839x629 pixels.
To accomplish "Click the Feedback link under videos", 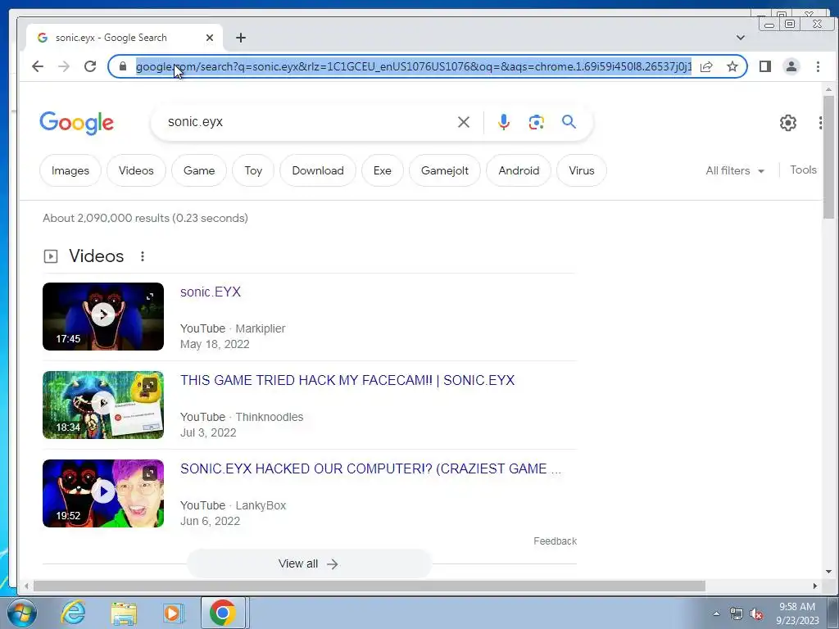I will 555,541.
